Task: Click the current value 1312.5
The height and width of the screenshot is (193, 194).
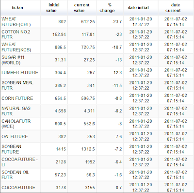Action: [x=88, y=149]
